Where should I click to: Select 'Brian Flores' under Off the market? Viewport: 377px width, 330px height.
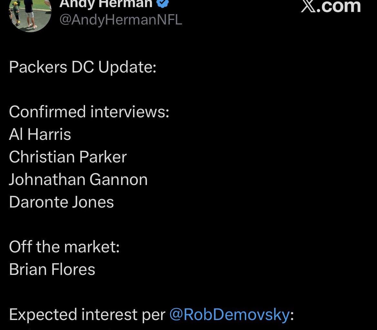[52, 269]
